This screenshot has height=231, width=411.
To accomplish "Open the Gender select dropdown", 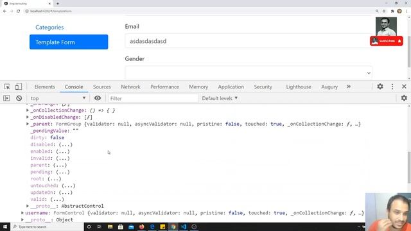I will (x=249, y=73).
